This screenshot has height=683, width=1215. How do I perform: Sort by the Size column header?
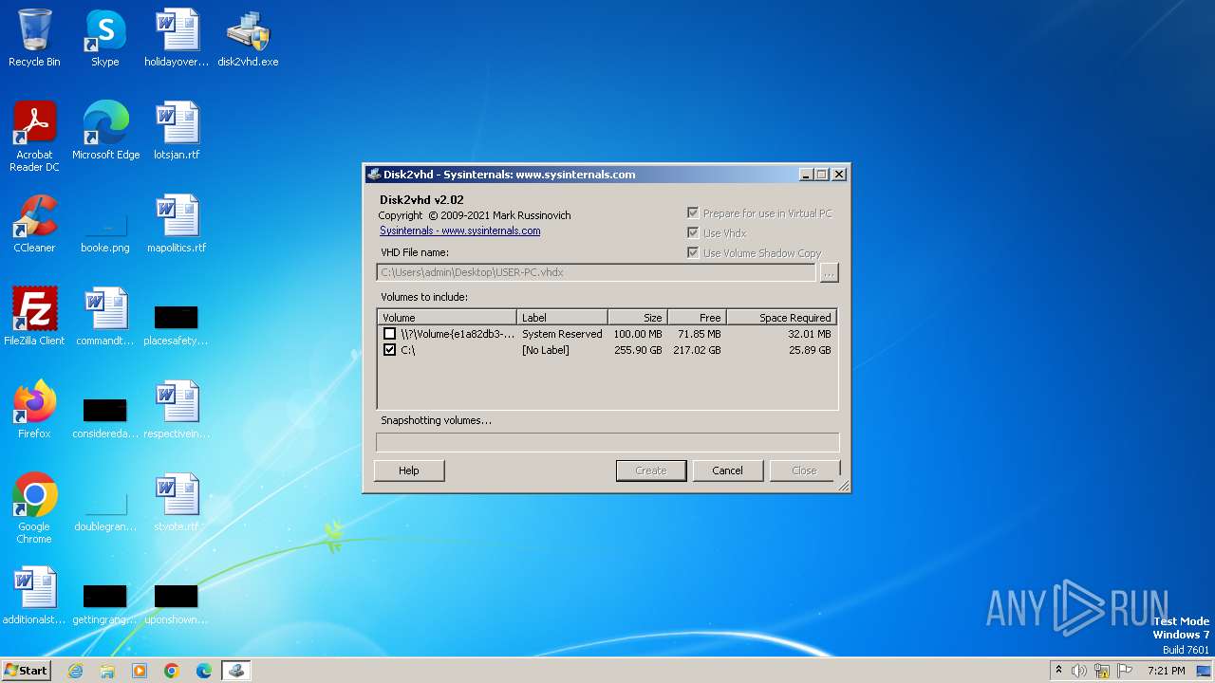point(638,318)
